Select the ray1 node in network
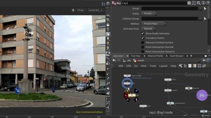Viewport: 211px width, 118px height. [132, 95]
